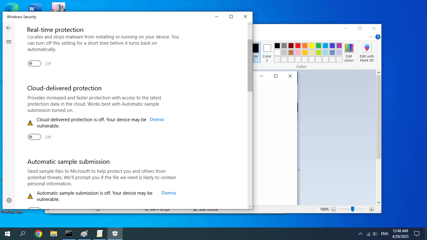Pick the green swatch in Paint palette
The width and height of the screenshot is (427, 240).
(319, 46)
